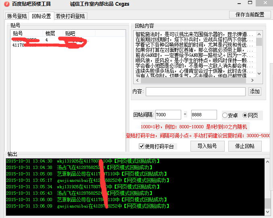Select the list row starting with 41178
Image resolution: width=273 pixels, height=218 pixels.
(68, 45)
